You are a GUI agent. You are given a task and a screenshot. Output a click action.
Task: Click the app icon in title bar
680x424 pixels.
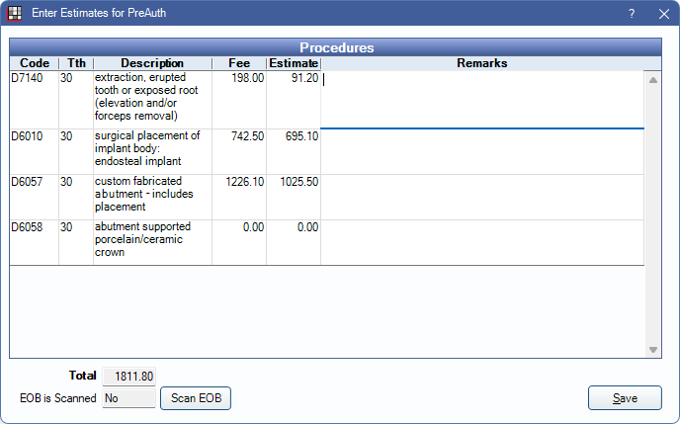(15, 14)
